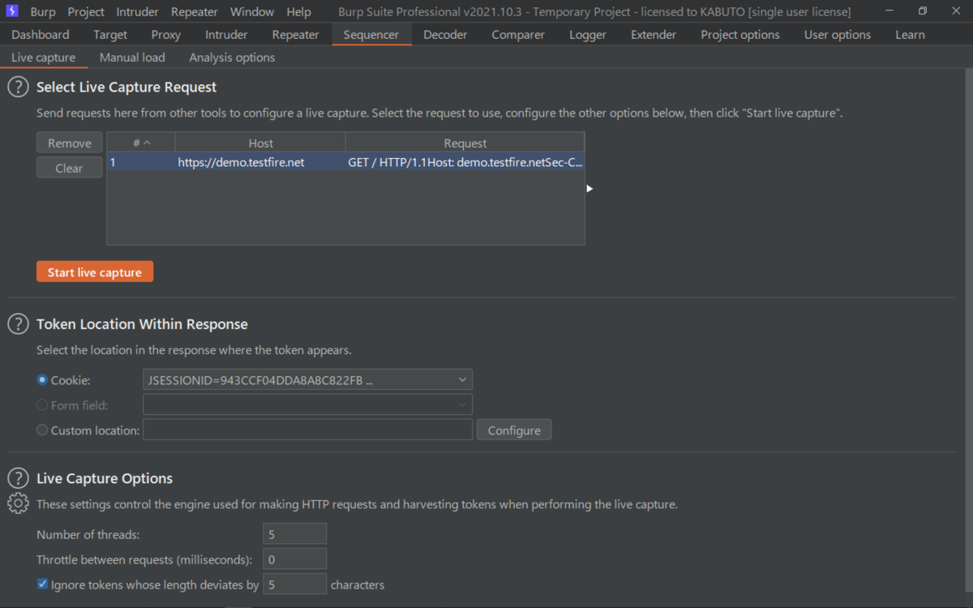Toggle Ignore tokens whose length deviates checkbox
This screenshot has width=973, height=608.
42,584
